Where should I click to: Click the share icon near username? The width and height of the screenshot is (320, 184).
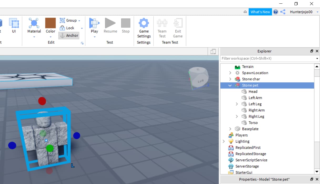click(283, 12)
